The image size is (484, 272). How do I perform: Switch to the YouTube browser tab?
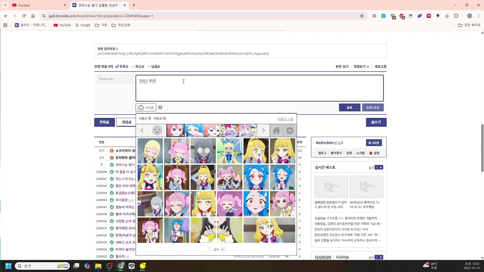point(39,5)
